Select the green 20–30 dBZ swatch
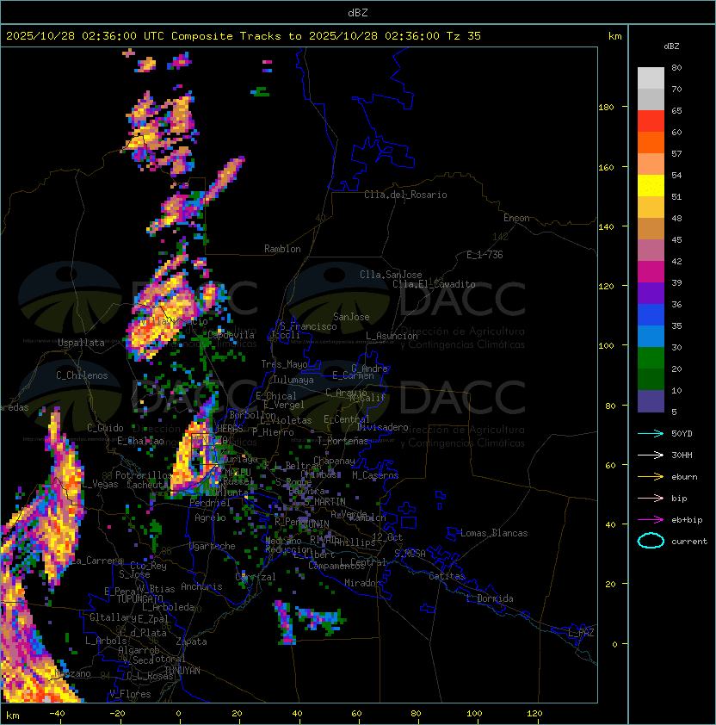 651,358
